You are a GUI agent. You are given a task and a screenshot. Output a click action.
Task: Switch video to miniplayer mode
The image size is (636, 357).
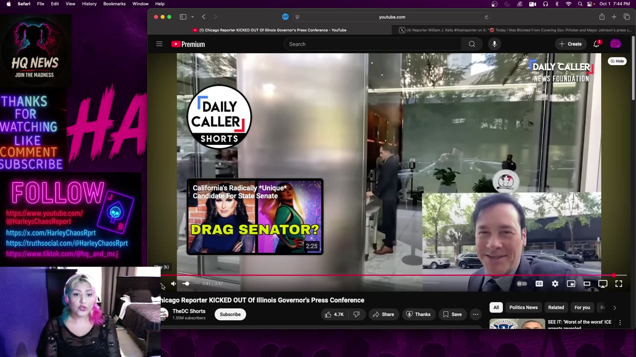click(571, 284)
